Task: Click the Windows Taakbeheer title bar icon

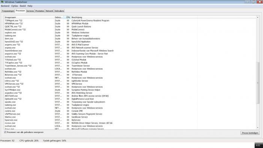Action: 2,2
